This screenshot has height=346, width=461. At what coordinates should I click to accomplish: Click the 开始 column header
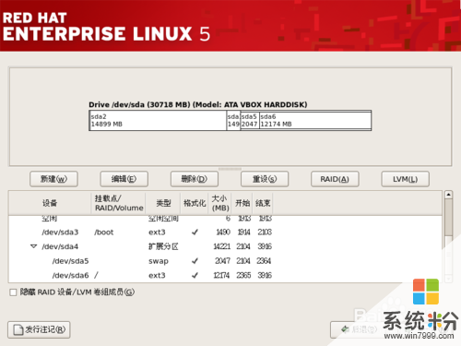point(242,203)
